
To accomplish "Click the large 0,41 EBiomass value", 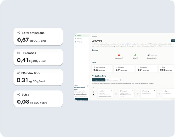I will point(23,60).
